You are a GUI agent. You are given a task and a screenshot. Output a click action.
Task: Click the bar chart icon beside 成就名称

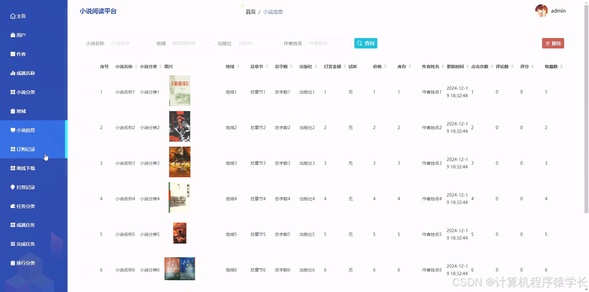[x=13, y=73]
